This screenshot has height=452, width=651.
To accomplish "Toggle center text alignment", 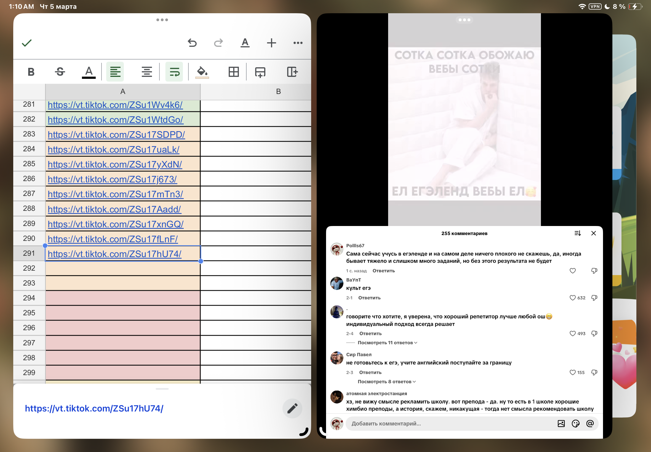I will coord(147,72).
